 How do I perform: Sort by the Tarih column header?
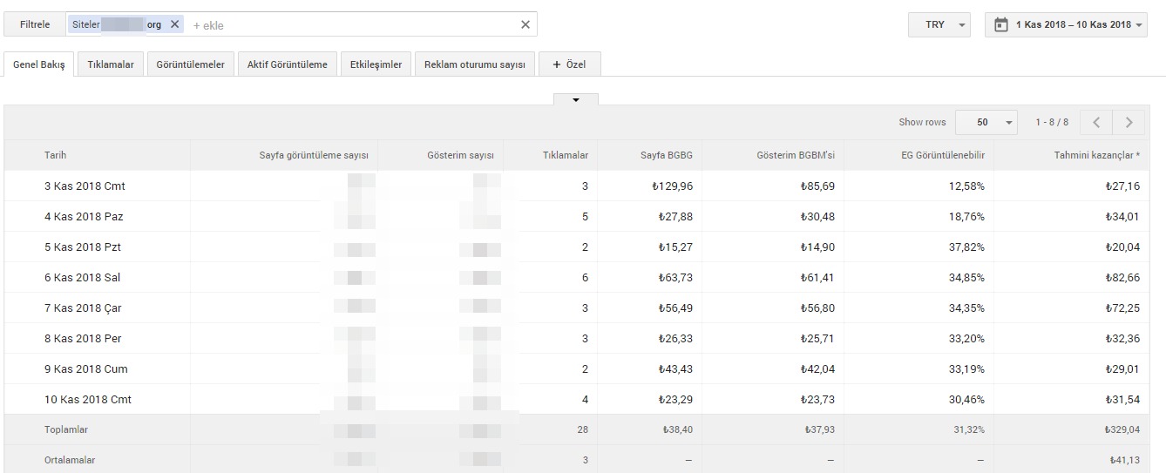pyautogui.click(x=56, y=155)
